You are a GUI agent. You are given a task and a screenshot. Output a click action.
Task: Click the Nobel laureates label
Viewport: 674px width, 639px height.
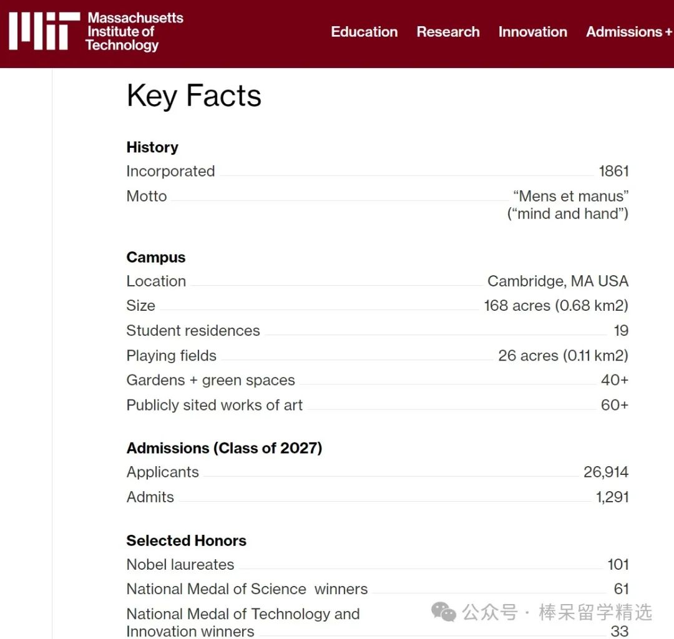[x=180, y=565]
